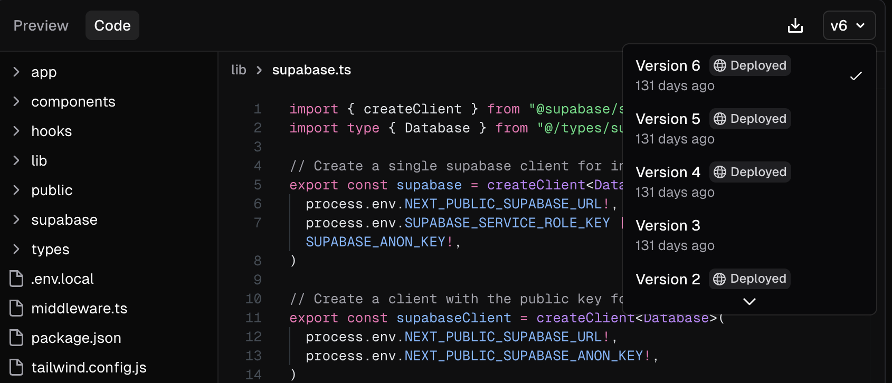Click line number 1 in gutter
The height and width of the screenshot is (383, 892).
click(x=258, y=109)
